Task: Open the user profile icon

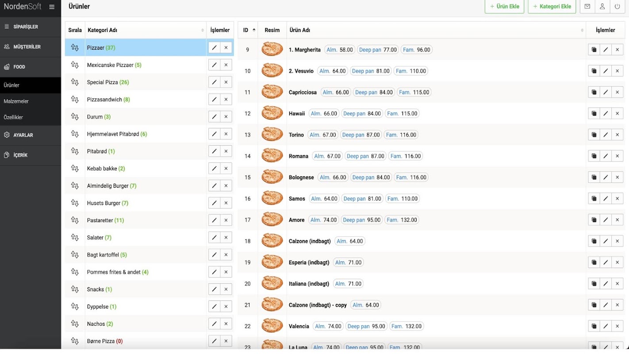Action: (x=602, y=7)
